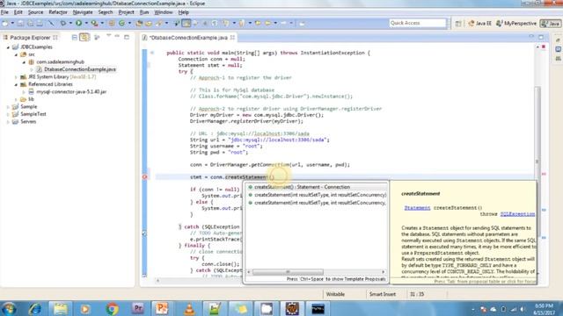Image resolution: width=563 pixels, height=316 pixels.
Task: Open Google Chrome from taskbar
Action: click(112, 309)
